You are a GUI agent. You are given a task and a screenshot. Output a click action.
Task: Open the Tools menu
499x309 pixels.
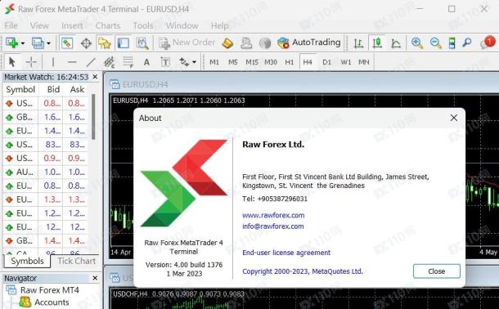(x=143, y=25)
